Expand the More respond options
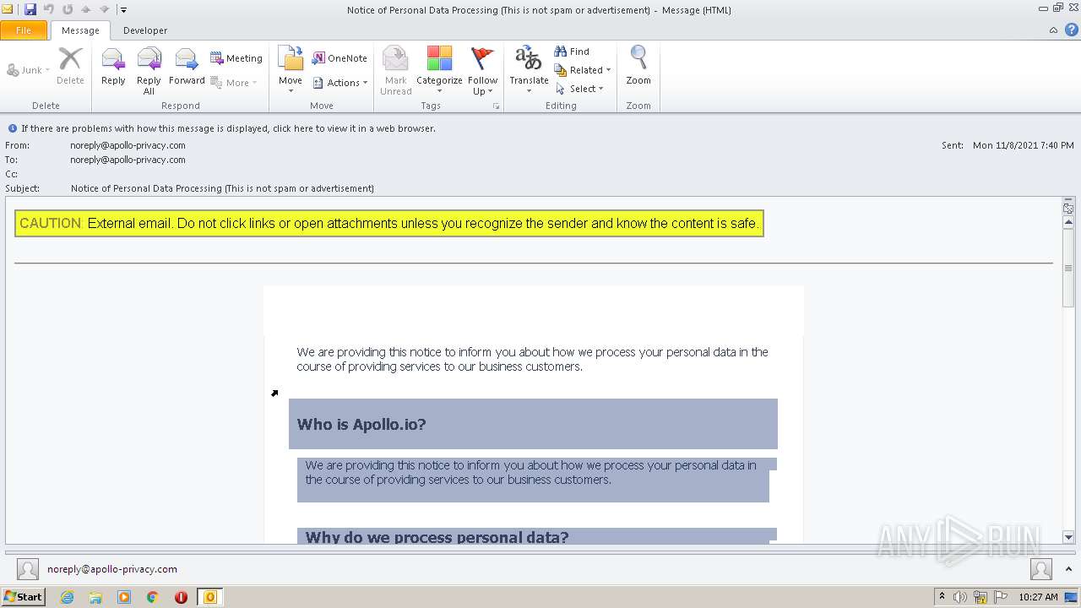Image resolution: width=1081 pixels, height=608 pixels. (x=233, y=83)
